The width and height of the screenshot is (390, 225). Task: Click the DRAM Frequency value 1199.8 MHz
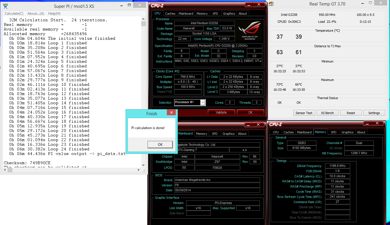click(337, 166)
